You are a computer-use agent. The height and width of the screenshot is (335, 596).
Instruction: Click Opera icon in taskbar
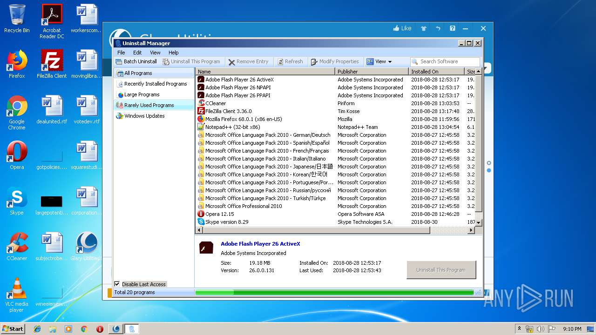click(x=100, y=329)
